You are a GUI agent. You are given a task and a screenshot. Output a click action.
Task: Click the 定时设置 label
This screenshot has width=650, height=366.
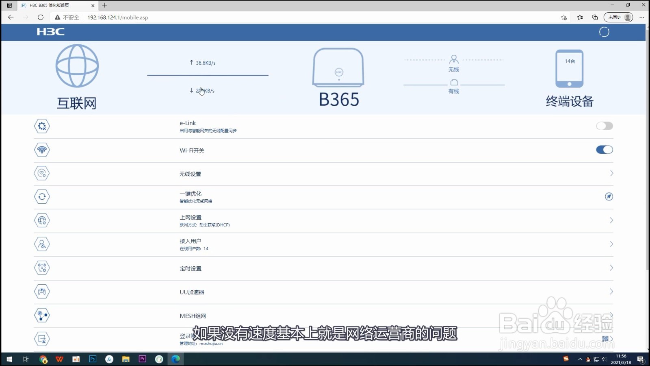[191, 269]
